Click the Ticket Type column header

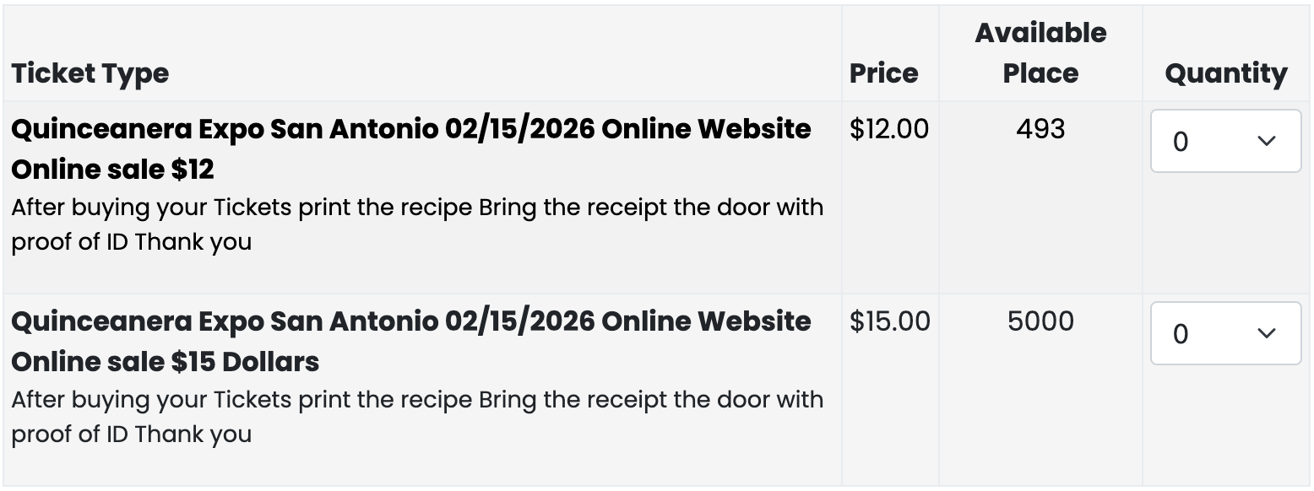point(90,73)
